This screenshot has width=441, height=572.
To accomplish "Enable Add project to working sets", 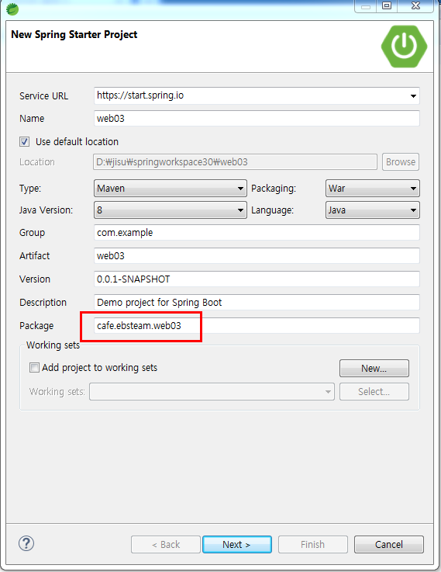I will click(34, 367).
